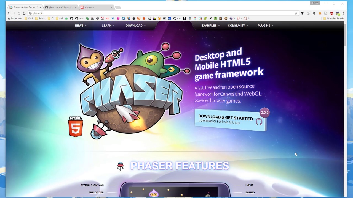Click the site info icon in address bar
353x198 pixels.
tap(30, 13)
